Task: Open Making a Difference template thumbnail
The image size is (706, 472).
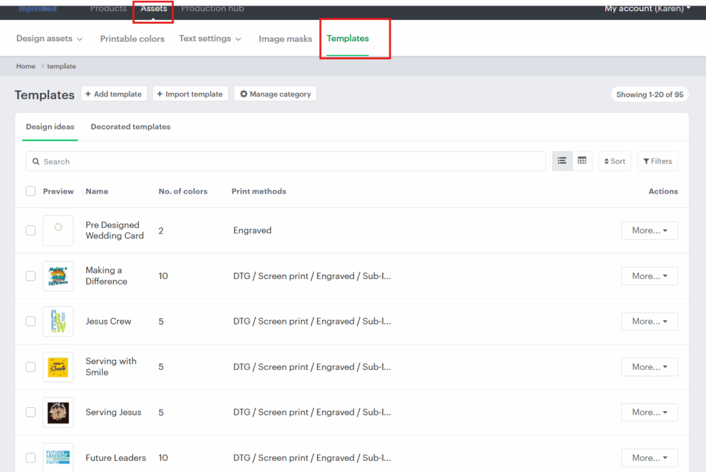Action: click(58, 276)
